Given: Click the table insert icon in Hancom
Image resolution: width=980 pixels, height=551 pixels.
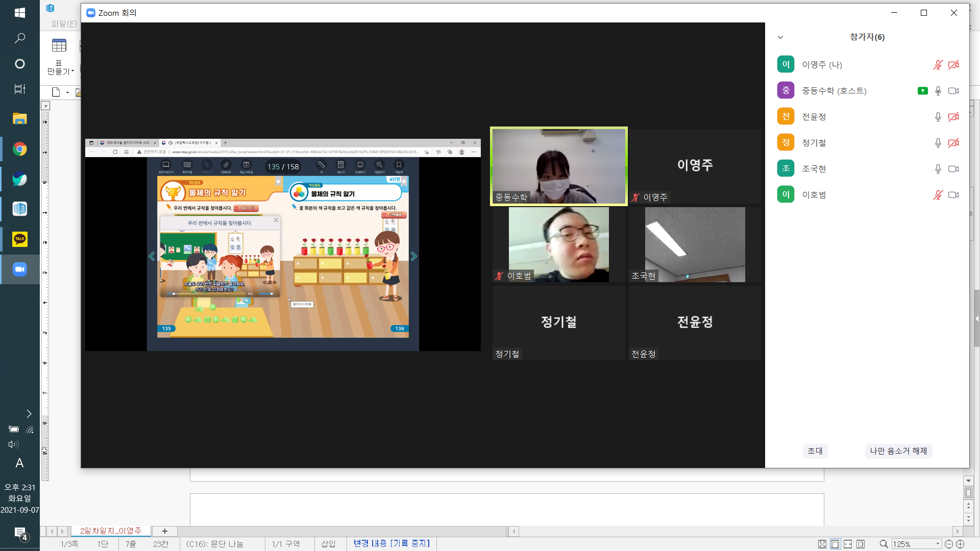Looking at the screenshot, I should pyautogui.click(x=59, y=45).
